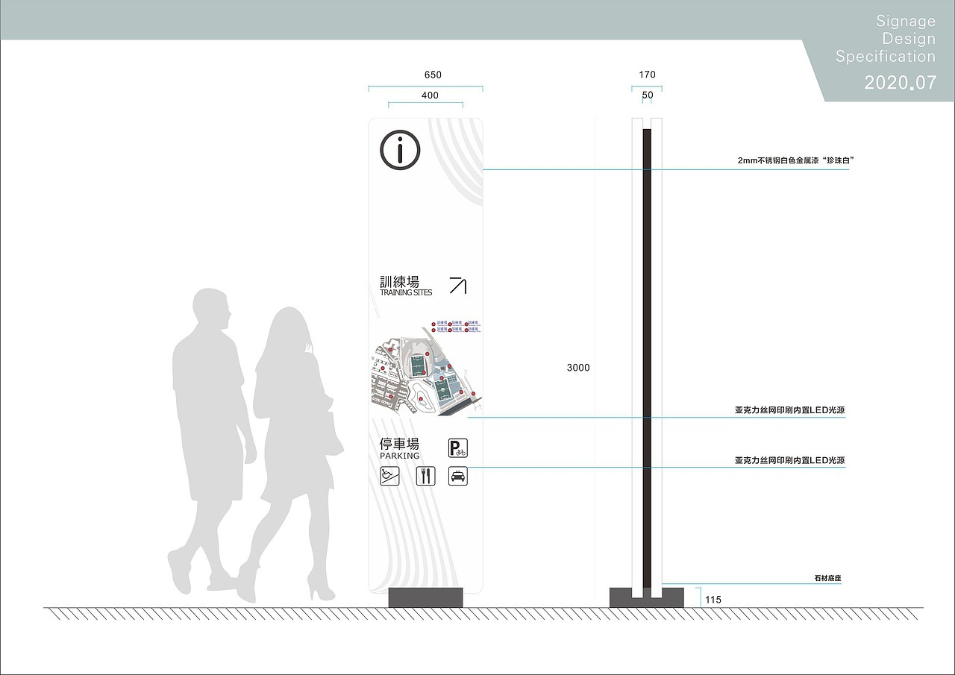Select the male silhouette figure

coord(211,440)
